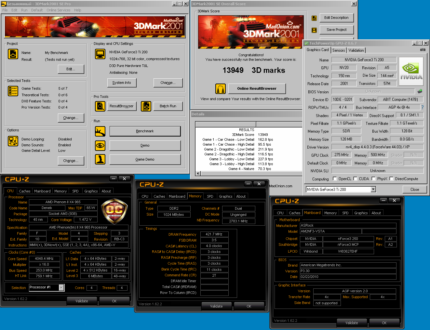The height and width of the screenshot is (330, 430).
Task: Click the DRAM Frequency value 421.7 MHz
Action: pyautogui.click(x=214, y=234)
